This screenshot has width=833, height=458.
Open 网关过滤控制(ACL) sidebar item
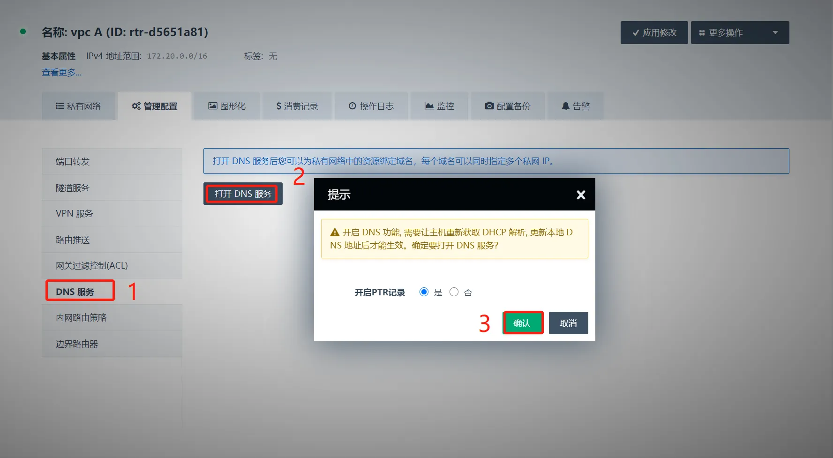tap(91, 266)
